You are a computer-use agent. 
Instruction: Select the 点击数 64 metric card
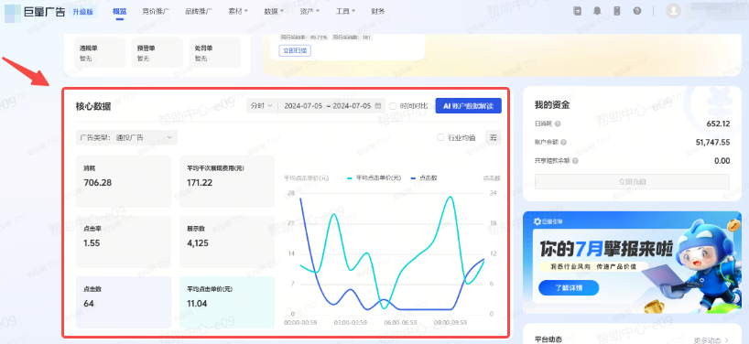[124, 302]
